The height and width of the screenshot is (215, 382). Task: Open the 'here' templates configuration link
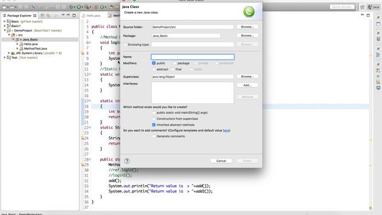pyautogui.click(x=226, y=130)
